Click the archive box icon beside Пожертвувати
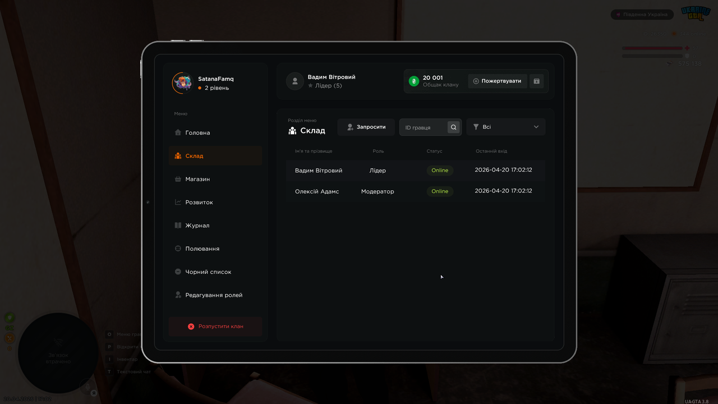Screen dimensions: 718x404 pos(537,81)
